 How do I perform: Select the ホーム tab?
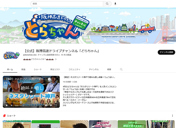[10, 70]
